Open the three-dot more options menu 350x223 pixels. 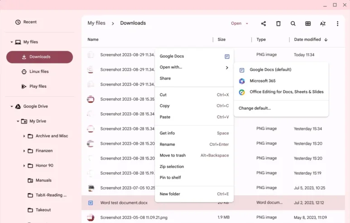[x=337, y=24]
